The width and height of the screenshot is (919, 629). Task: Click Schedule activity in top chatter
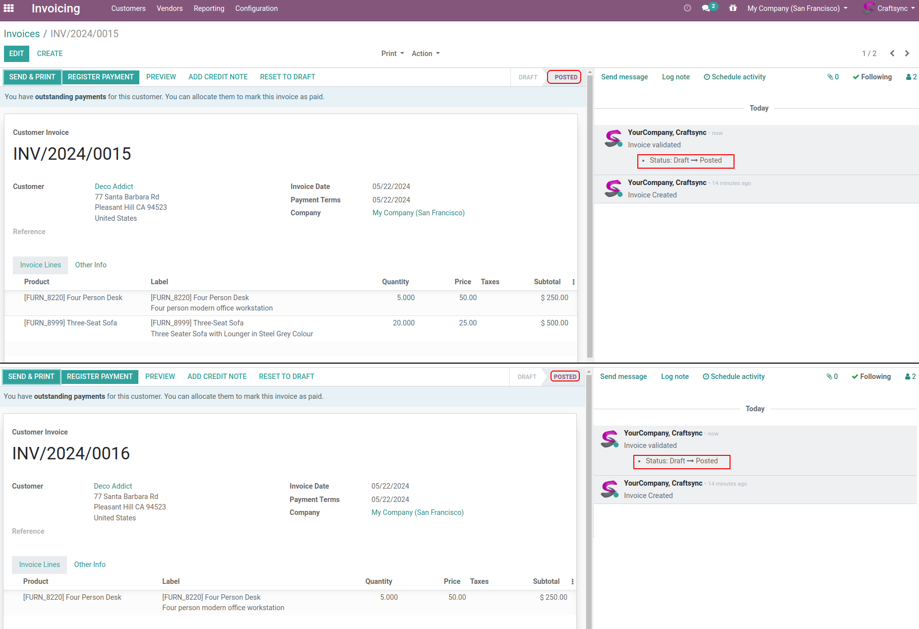pos(735,77)
